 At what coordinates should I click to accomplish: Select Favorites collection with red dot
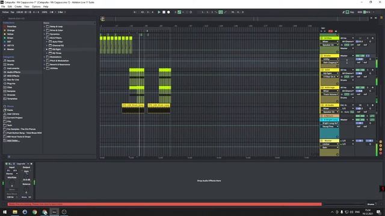point(11,26)
